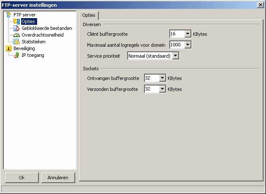Click the Normaal (standaard) priority value
This screenshot has height=194, width=266.
pos(150,56)
